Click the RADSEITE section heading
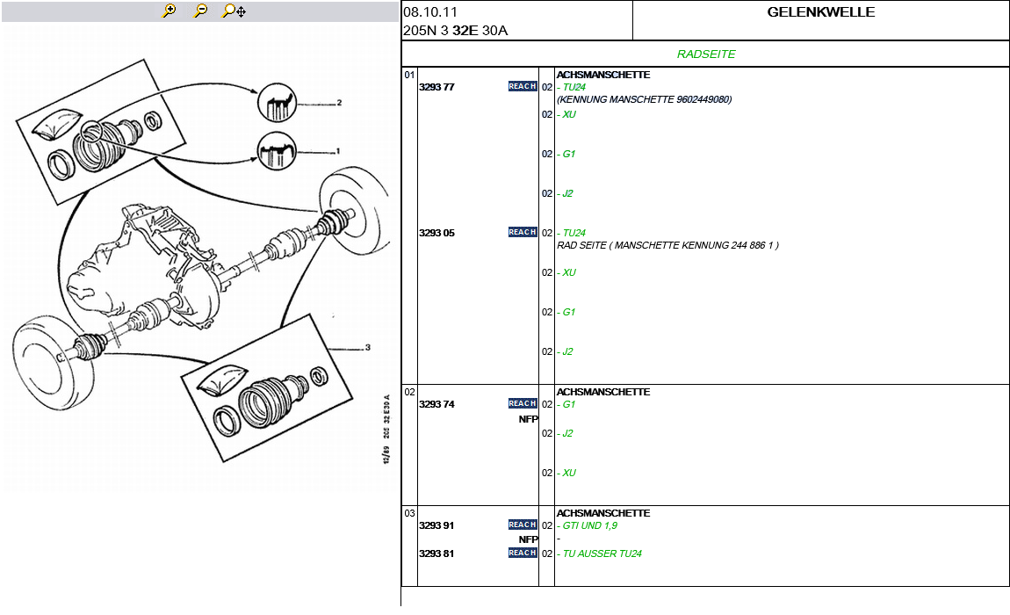The width and height of the screenshot is (1010, 615). pyautogui.click(x=705, y=54)
